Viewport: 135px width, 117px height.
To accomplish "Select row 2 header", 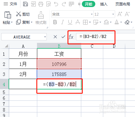I will [4, 64].
